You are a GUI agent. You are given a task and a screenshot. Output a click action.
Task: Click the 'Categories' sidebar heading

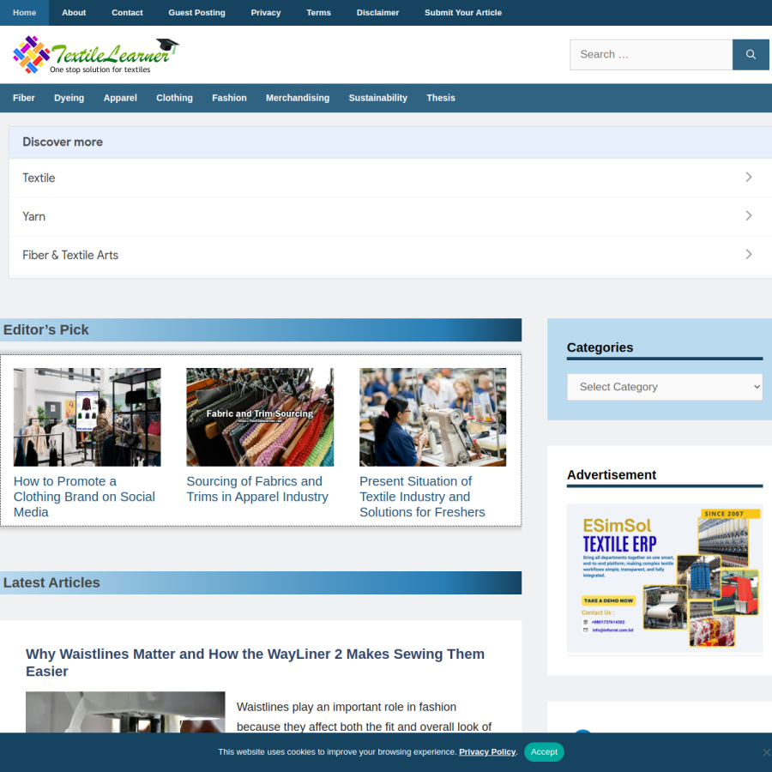tap(600, 347)
